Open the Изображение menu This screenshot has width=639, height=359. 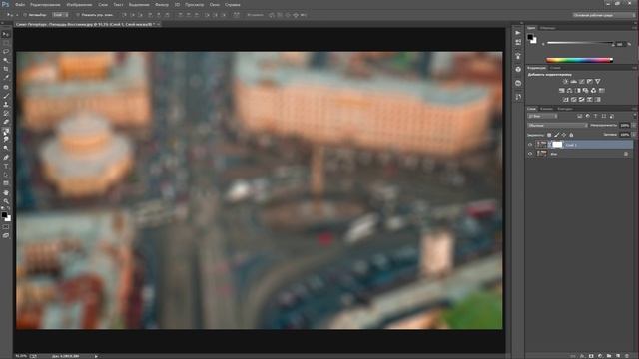[x=79, y=5]
